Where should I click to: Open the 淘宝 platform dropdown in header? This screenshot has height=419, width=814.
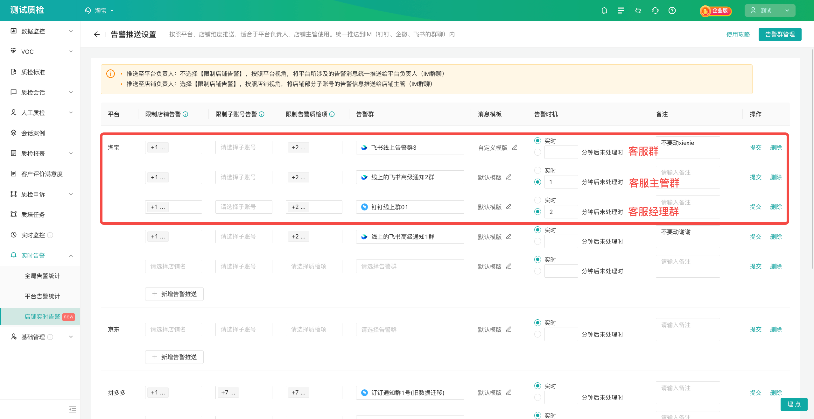coord(100,11)
